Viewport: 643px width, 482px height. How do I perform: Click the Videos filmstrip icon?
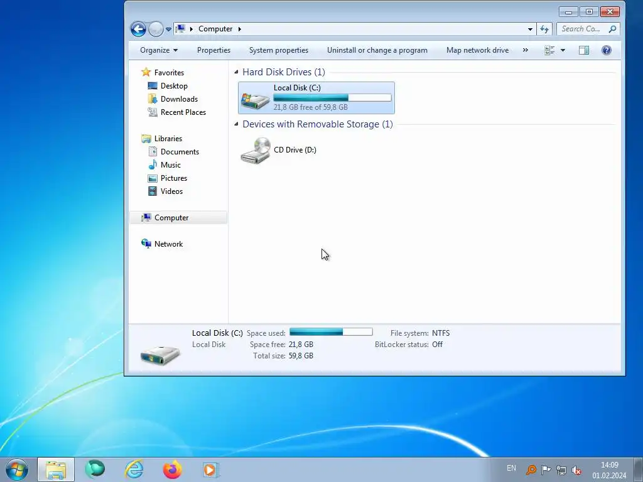(x=153, y=191)
